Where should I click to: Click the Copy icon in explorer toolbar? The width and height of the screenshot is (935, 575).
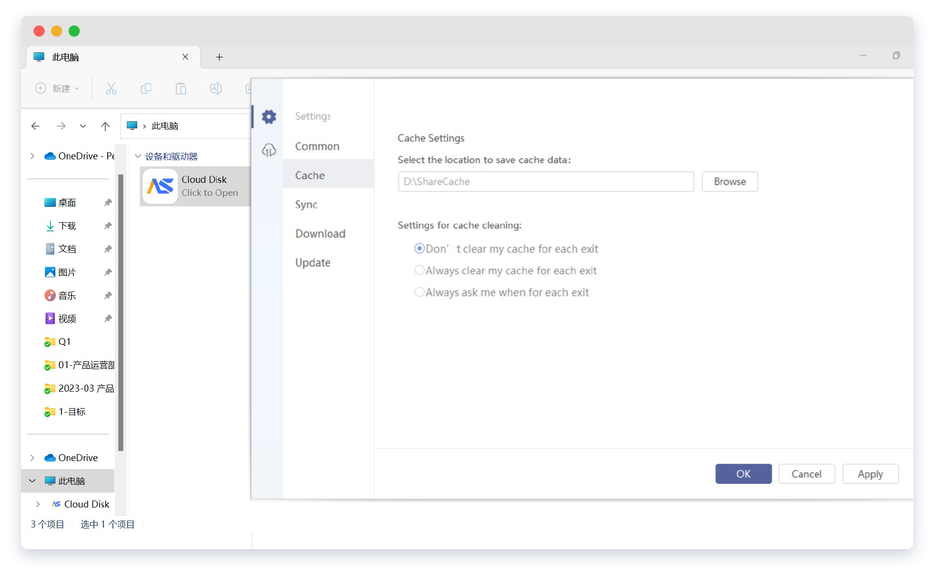pos(146,88)
